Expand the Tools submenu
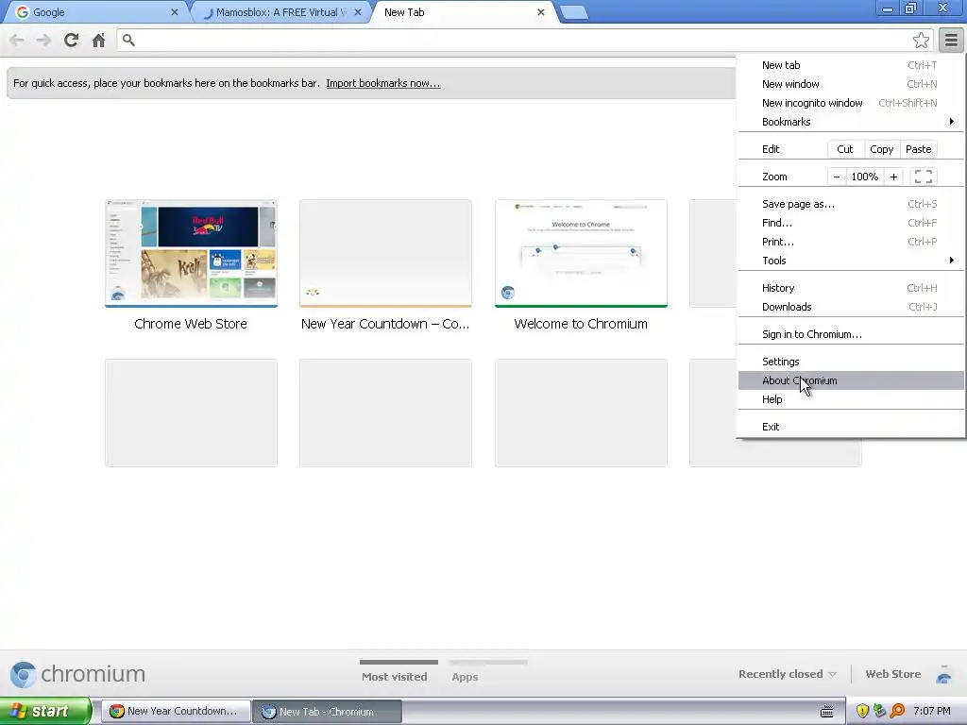This screenshot has width=967, height=725. [851, 261]
